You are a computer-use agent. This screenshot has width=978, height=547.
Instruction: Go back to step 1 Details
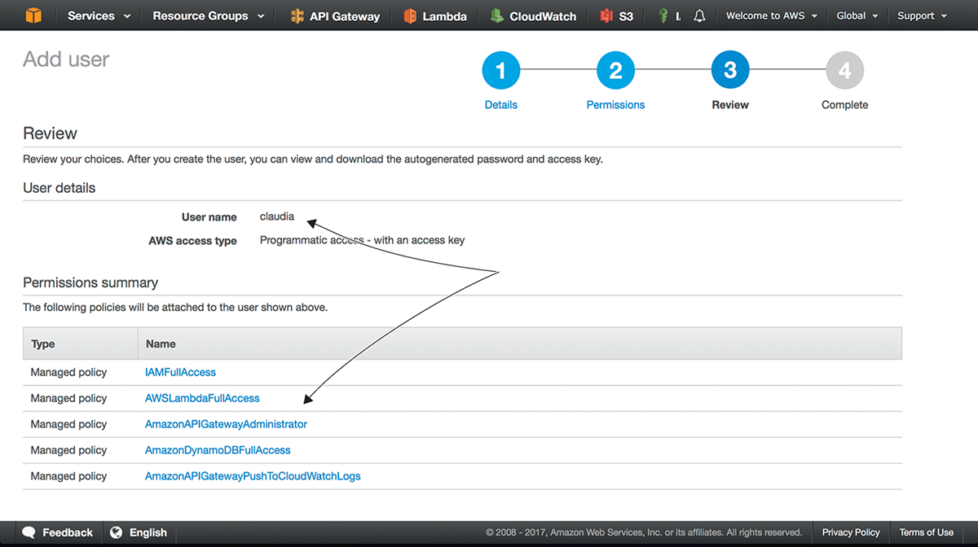click(x=500, y=72)
